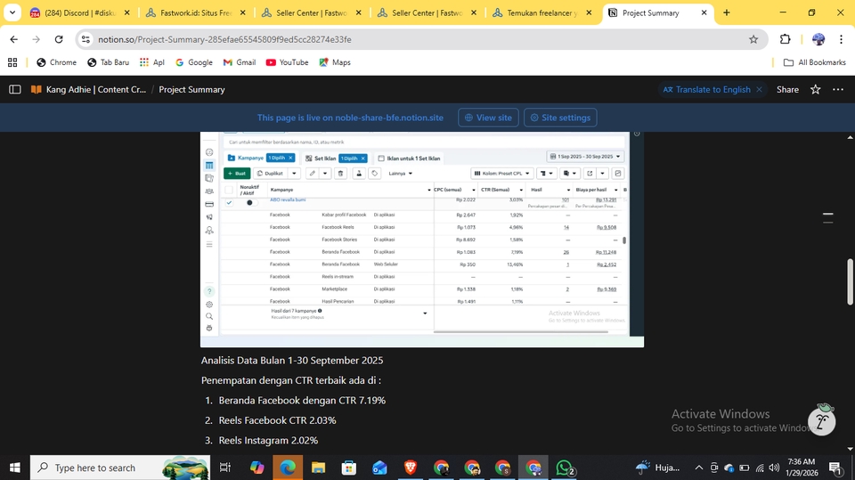Open WhatsApp from the taskbar
This screenshot has height=480, width=855.
coord(564,468)
